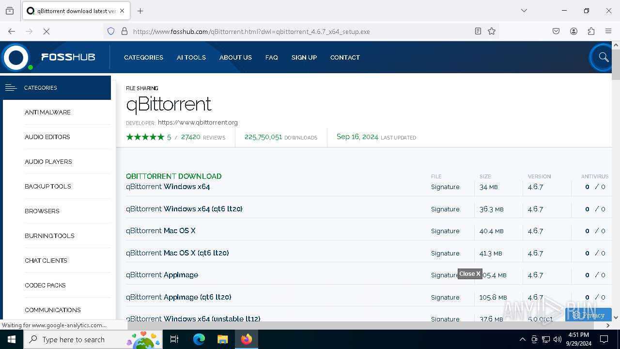
Task: Download qBittorrent AppImage
Action: pyautogui.click(x=162, y=275)
